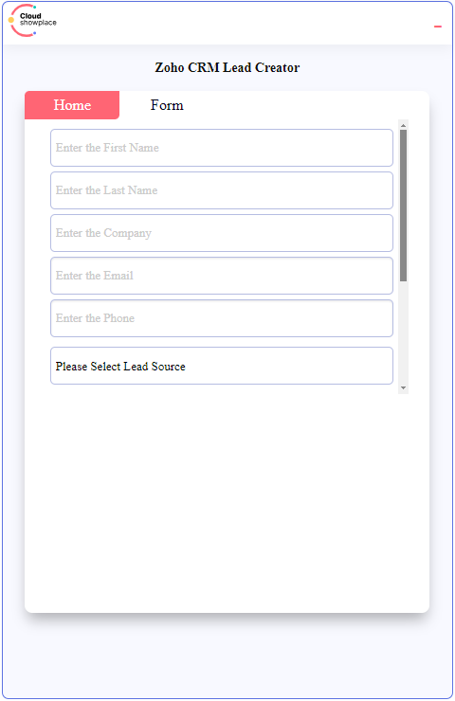Click into the Last Name field
The image size is (455, 701).
(x=222, y=190)
